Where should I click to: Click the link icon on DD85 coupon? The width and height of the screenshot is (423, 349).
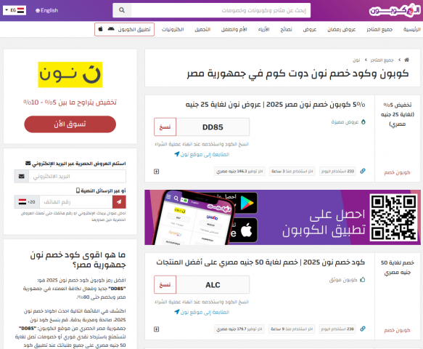tap(363, 171)
